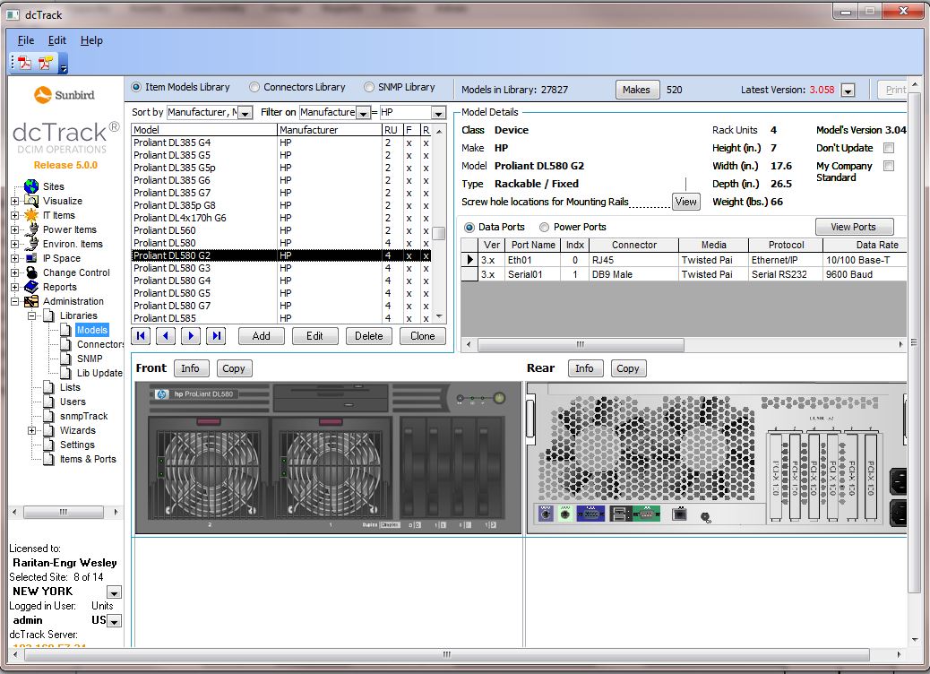Click the ports table horizontal scrollbar thumb
Screen dimensions: 930x674
click(581, 345)
